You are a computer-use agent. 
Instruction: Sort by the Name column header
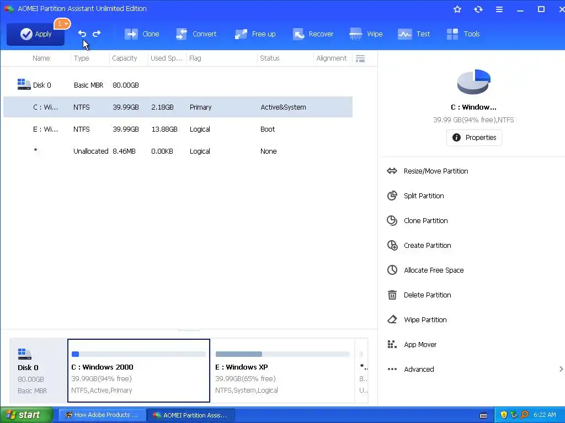pos(41,58)
